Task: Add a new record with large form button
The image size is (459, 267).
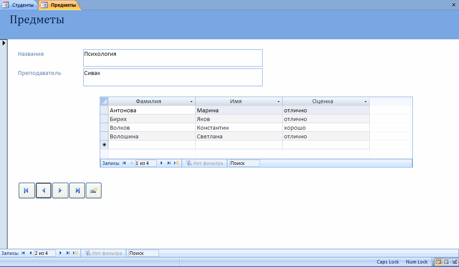Action: [x=94, y=190]
